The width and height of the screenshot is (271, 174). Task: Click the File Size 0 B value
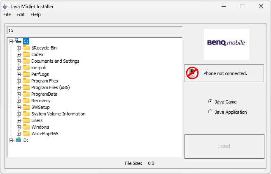151,163
